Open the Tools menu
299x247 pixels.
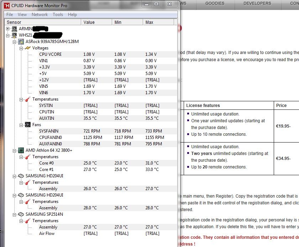click(58, 15)
